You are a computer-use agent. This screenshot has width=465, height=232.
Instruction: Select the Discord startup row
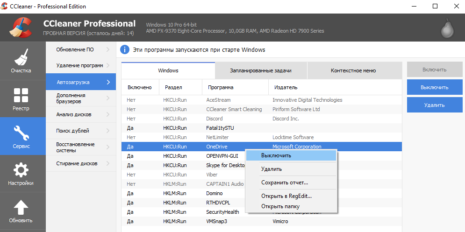[214, 119]
